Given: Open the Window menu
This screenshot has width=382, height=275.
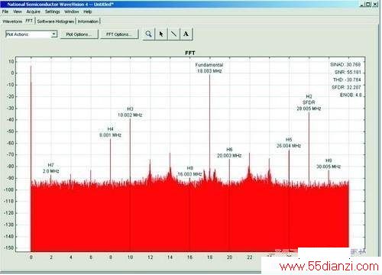Looking at the screenshot, I should click(x=72, y=11).
